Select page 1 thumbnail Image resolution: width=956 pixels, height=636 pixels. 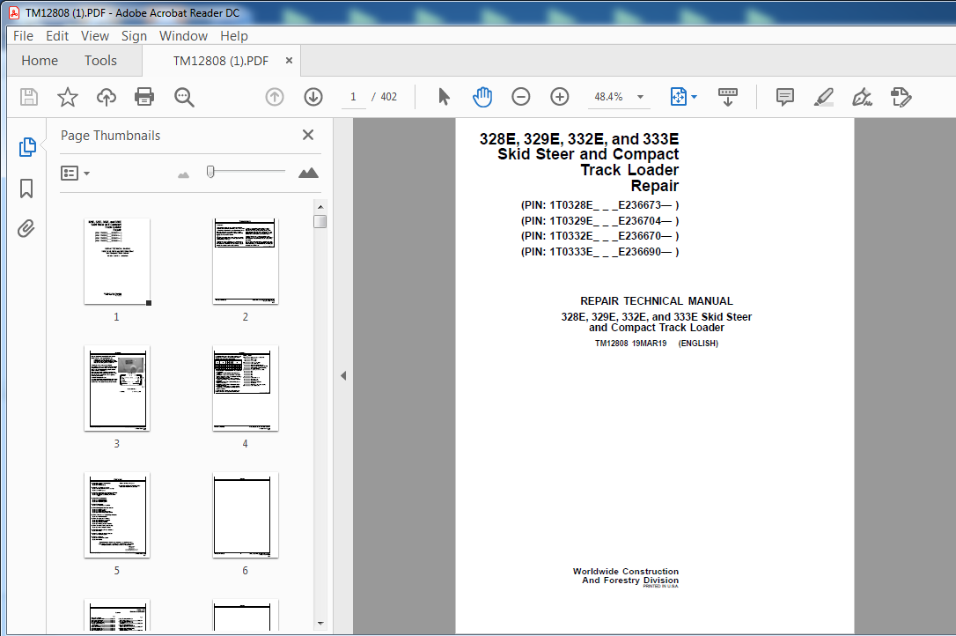117,262
